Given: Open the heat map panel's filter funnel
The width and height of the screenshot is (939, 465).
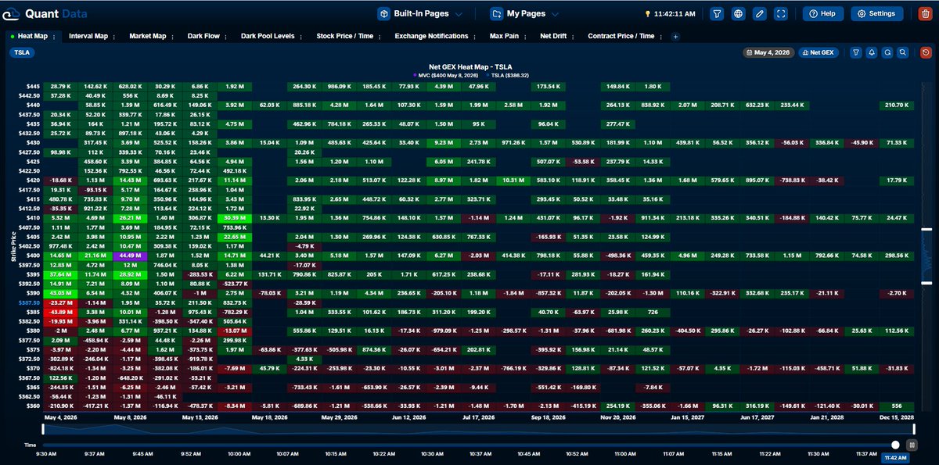Looking at the screenshot, I should [856, 52].
